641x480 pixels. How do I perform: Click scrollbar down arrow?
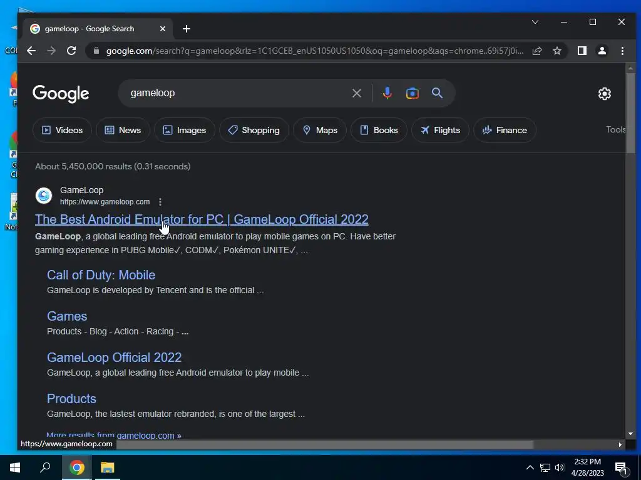click(630, 434)
